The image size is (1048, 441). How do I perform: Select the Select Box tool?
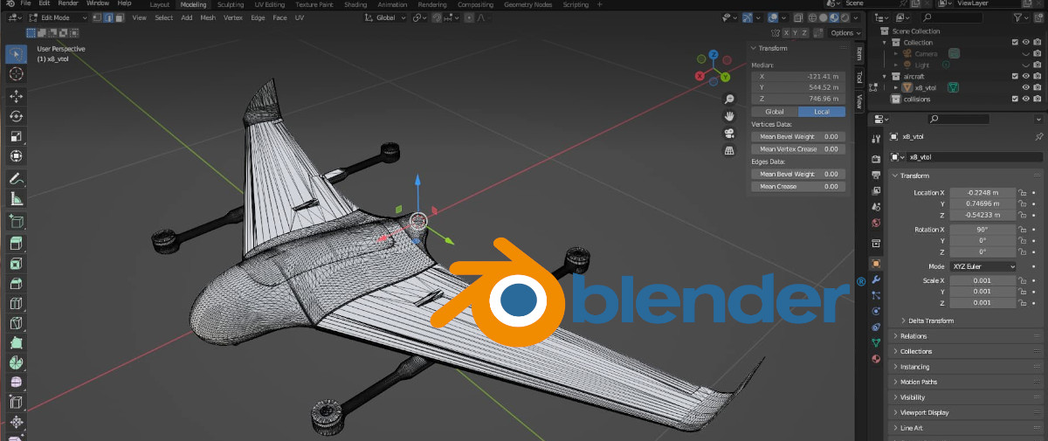[x=16, y=53]
